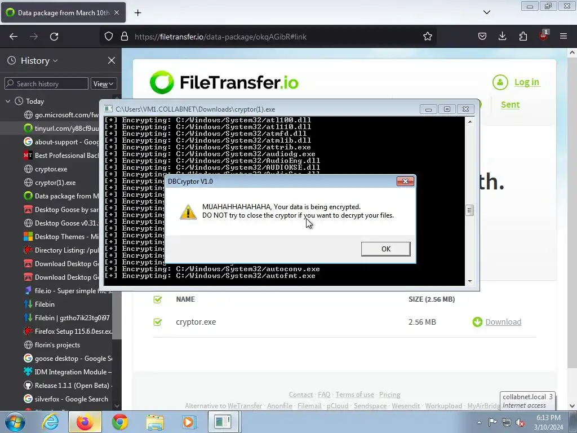The height and width of the screenshot is (433, 577).
Task: Click the cryptor(1).exe console title icon
Action: tap(109, 109)
